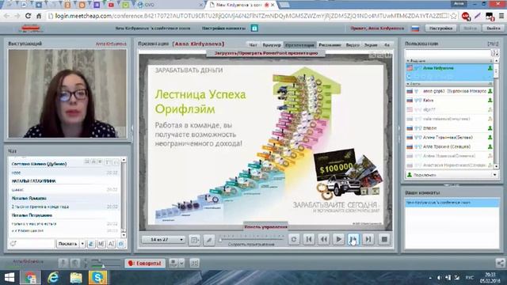Jump to the last slide
Screen dimensions: 507x285
(368, 239)
